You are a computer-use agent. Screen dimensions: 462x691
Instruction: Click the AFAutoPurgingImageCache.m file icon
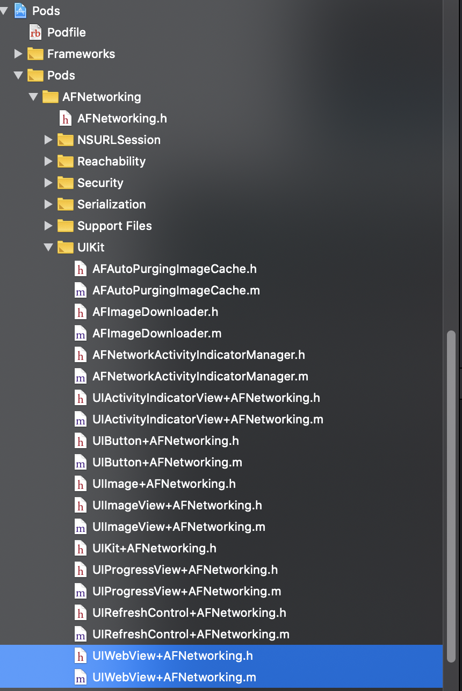point(81,290)
